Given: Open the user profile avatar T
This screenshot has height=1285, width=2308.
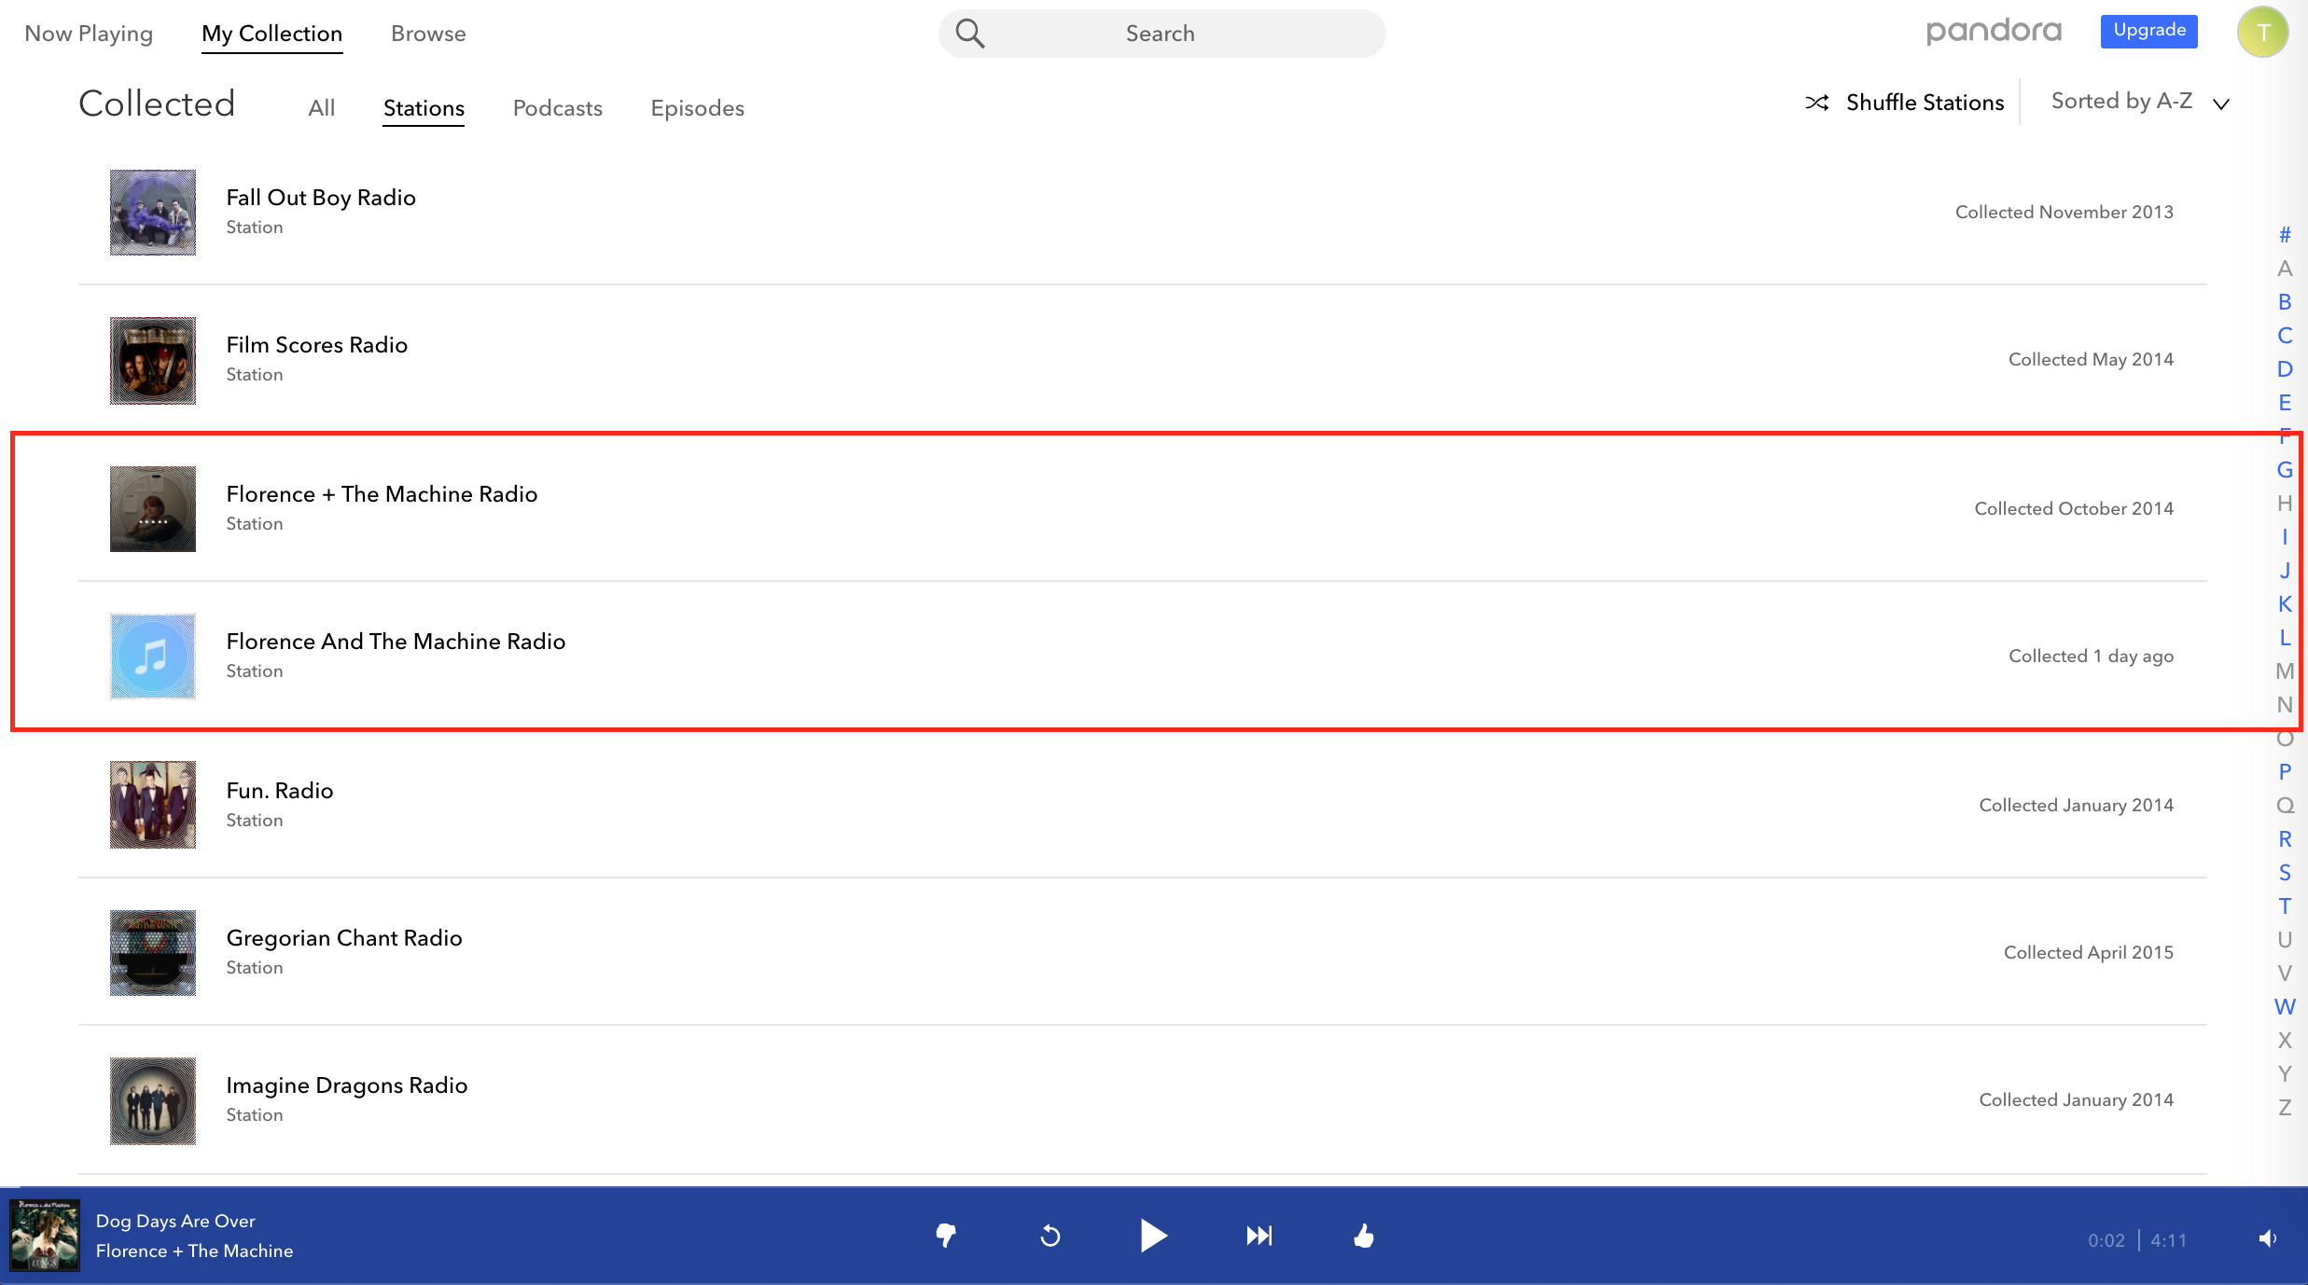Looking at the screenshot, I should [2262, 32].
